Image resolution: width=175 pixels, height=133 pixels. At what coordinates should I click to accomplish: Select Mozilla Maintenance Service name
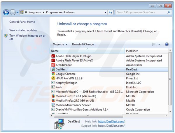click(73, 105)
